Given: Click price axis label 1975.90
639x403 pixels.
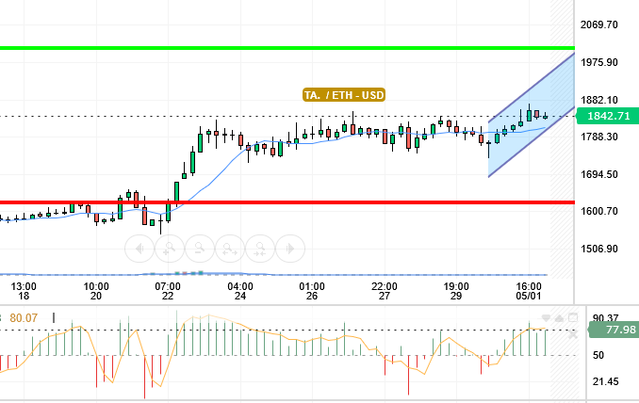Looking at the screenshot, I should (599, 62).
